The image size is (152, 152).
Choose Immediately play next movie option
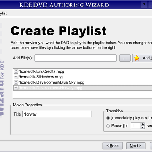pyautogui.click(x=108, y=118)
